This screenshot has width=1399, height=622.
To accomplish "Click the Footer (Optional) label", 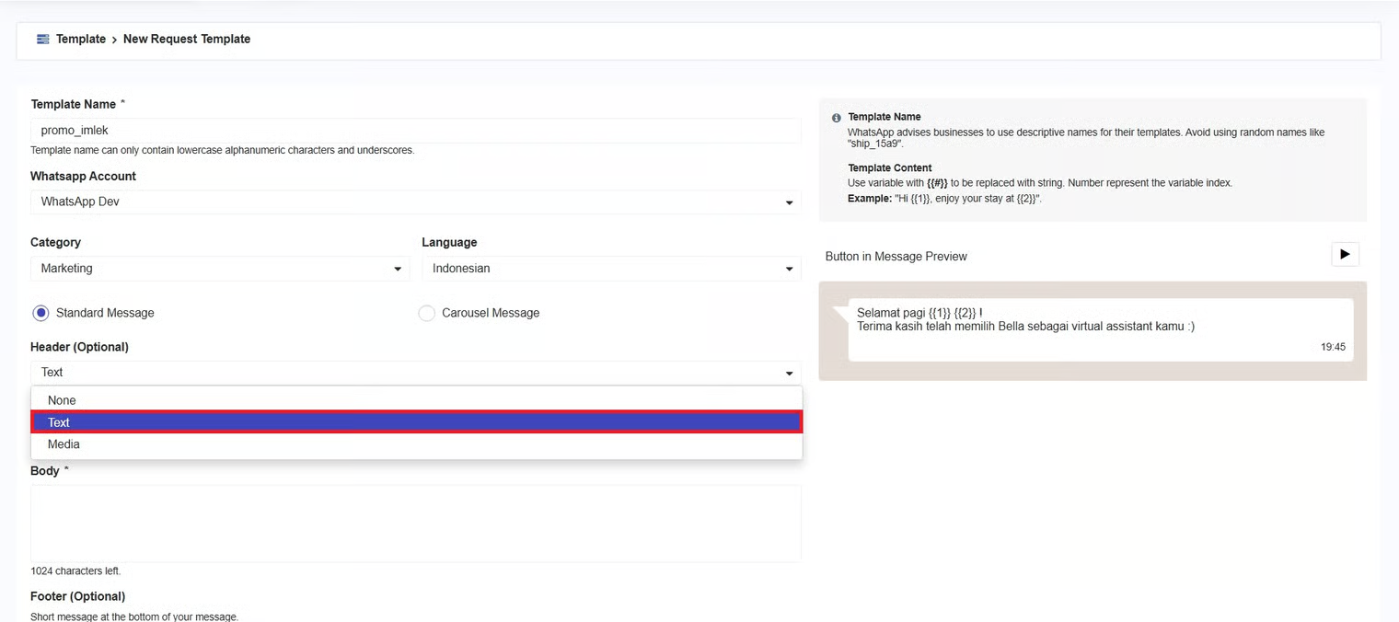I will [78, 596].
